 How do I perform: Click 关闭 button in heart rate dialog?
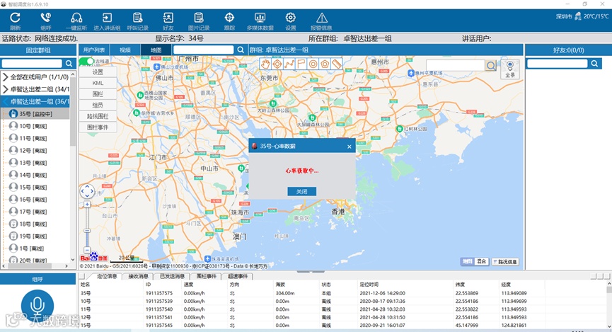point(301,191)
